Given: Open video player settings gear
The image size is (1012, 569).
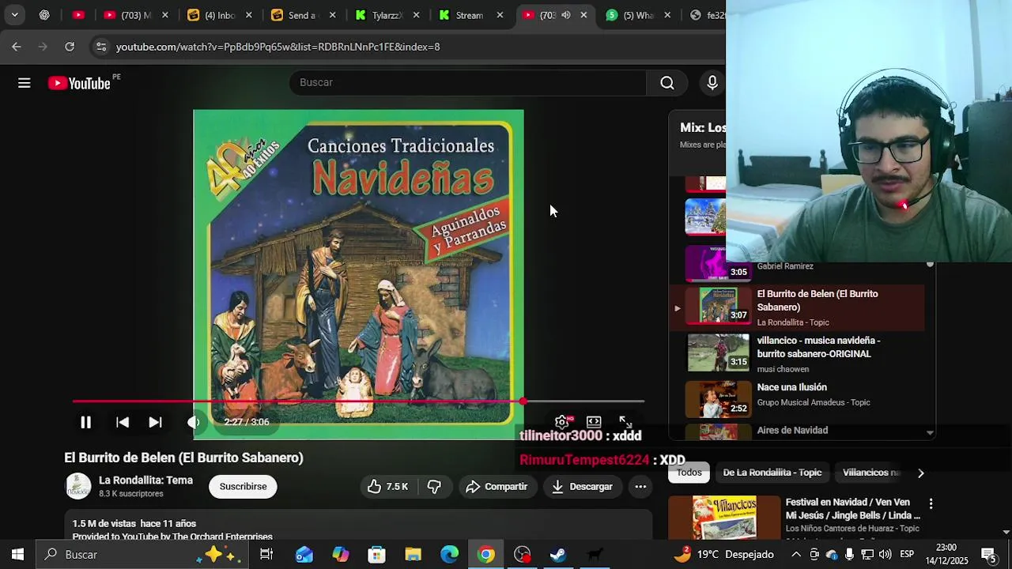Looking at the screenshot, I should [x=562, y=422].
